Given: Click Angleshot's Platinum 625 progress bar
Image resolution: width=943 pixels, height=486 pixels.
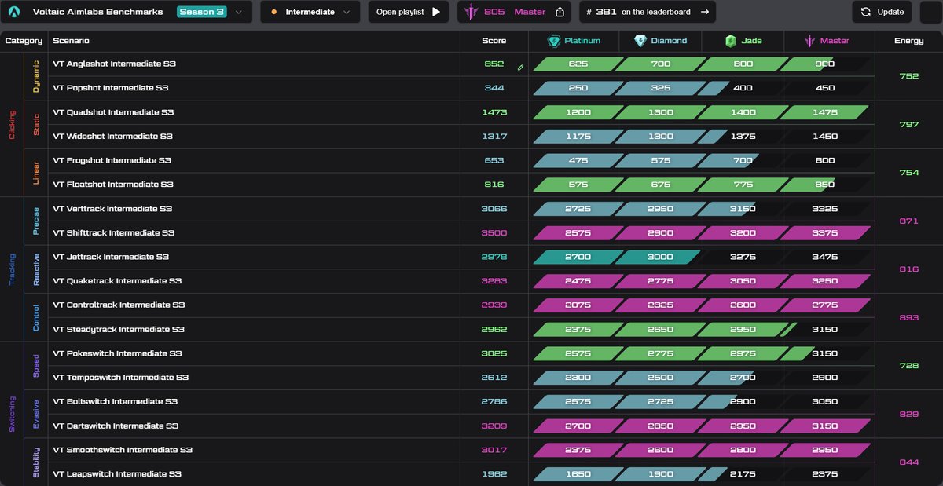Looking at the screenshot, I should click(x=578, y=64).
